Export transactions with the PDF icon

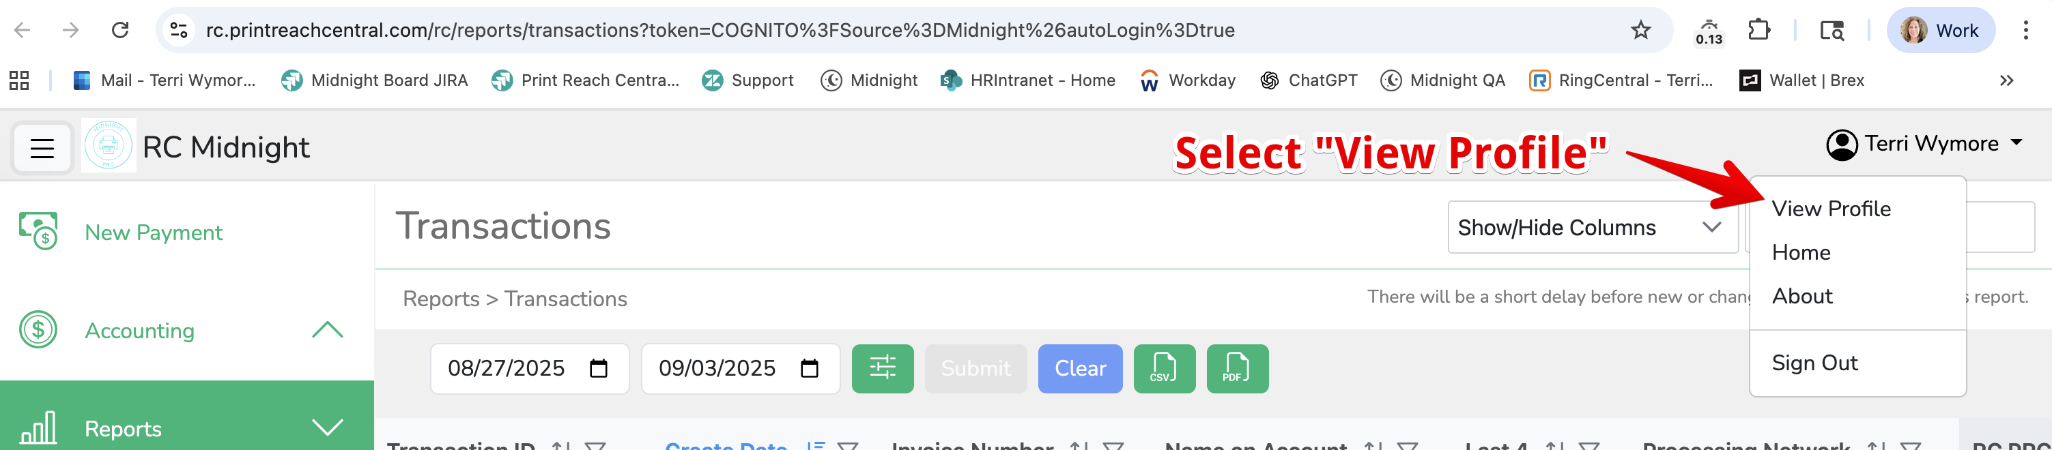click(x=1237, y=368)
